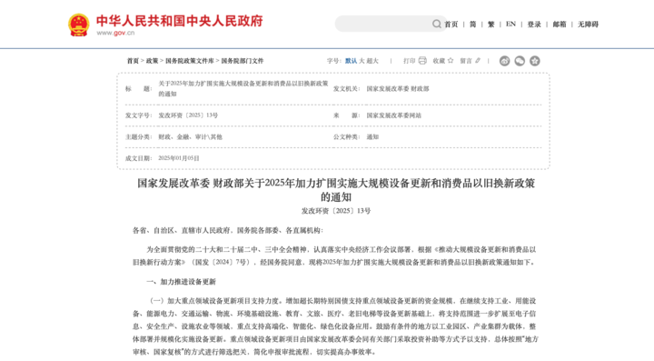
Task: Click the 中华人民共和国中央人民政府 site title
Action: [180, 21]
